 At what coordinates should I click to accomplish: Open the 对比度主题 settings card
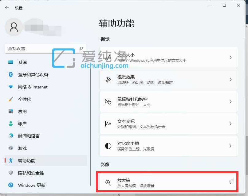[x=168, y=146]
